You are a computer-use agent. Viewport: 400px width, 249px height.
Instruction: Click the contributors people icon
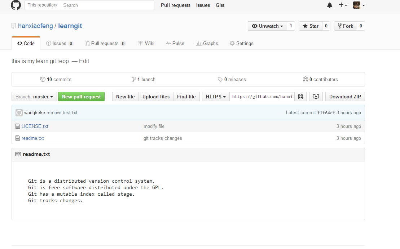pyautogui.click(x=306, y=80)
